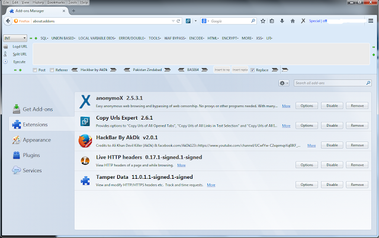Image resolution: width=379 pixels, height=238 pixels.
Task: Remove the HackBar By AkDk extension
Action: click(357, 145)
